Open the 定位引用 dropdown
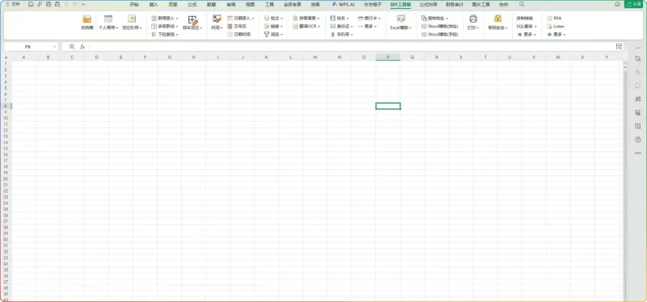This screenshot has height=302, width=647. point(132,23)
